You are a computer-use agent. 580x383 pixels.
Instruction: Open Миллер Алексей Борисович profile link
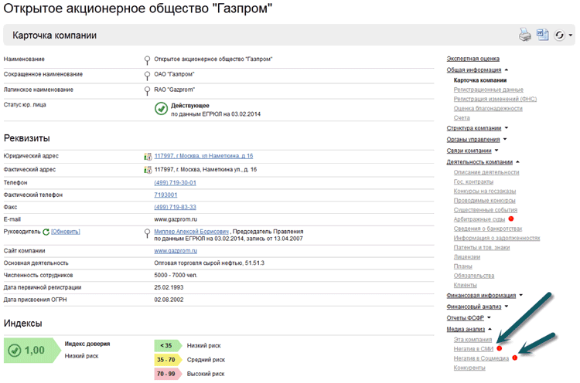[191, 232]
